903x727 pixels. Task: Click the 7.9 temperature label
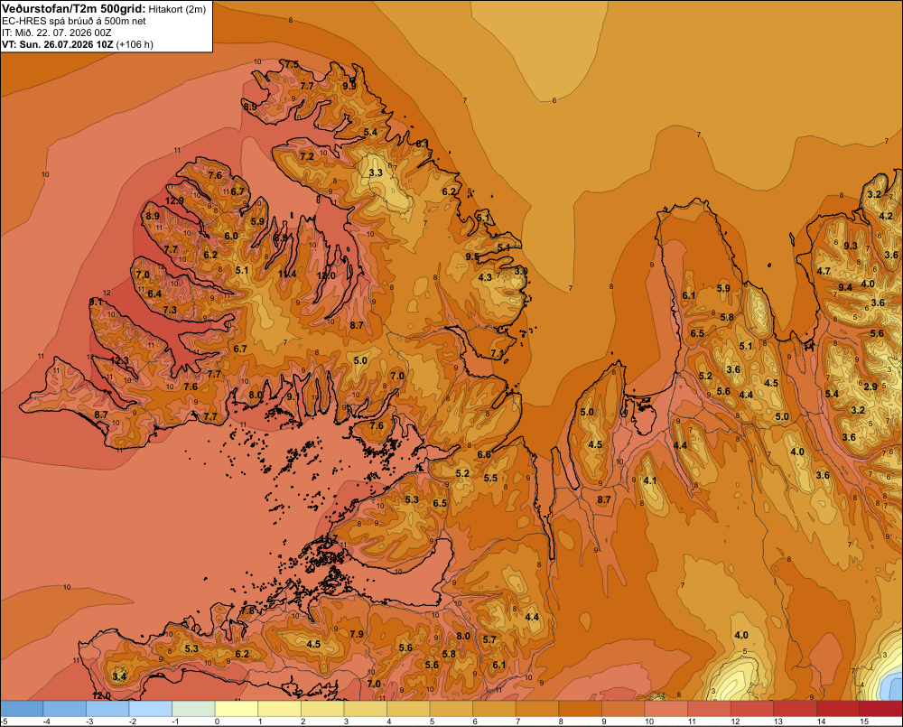(357, 634)
